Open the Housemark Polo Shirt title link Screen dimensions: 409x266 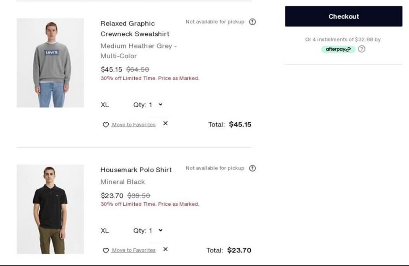(x=136, y=170)
